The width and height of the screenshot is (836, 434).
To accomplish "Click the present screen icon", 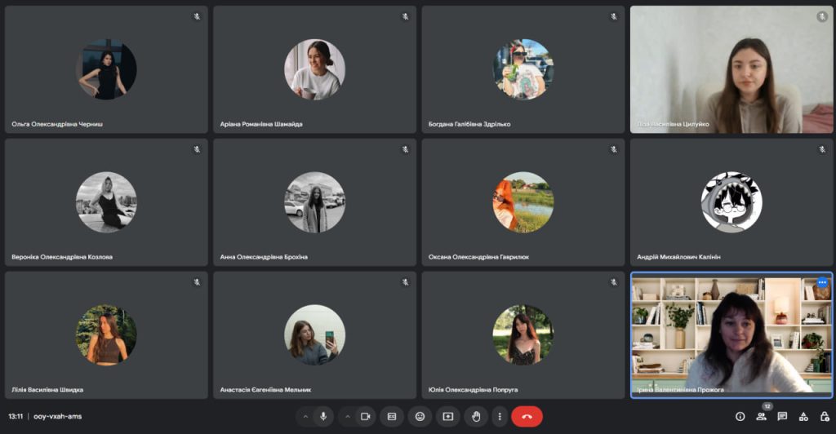I will (x=447, y=416).
